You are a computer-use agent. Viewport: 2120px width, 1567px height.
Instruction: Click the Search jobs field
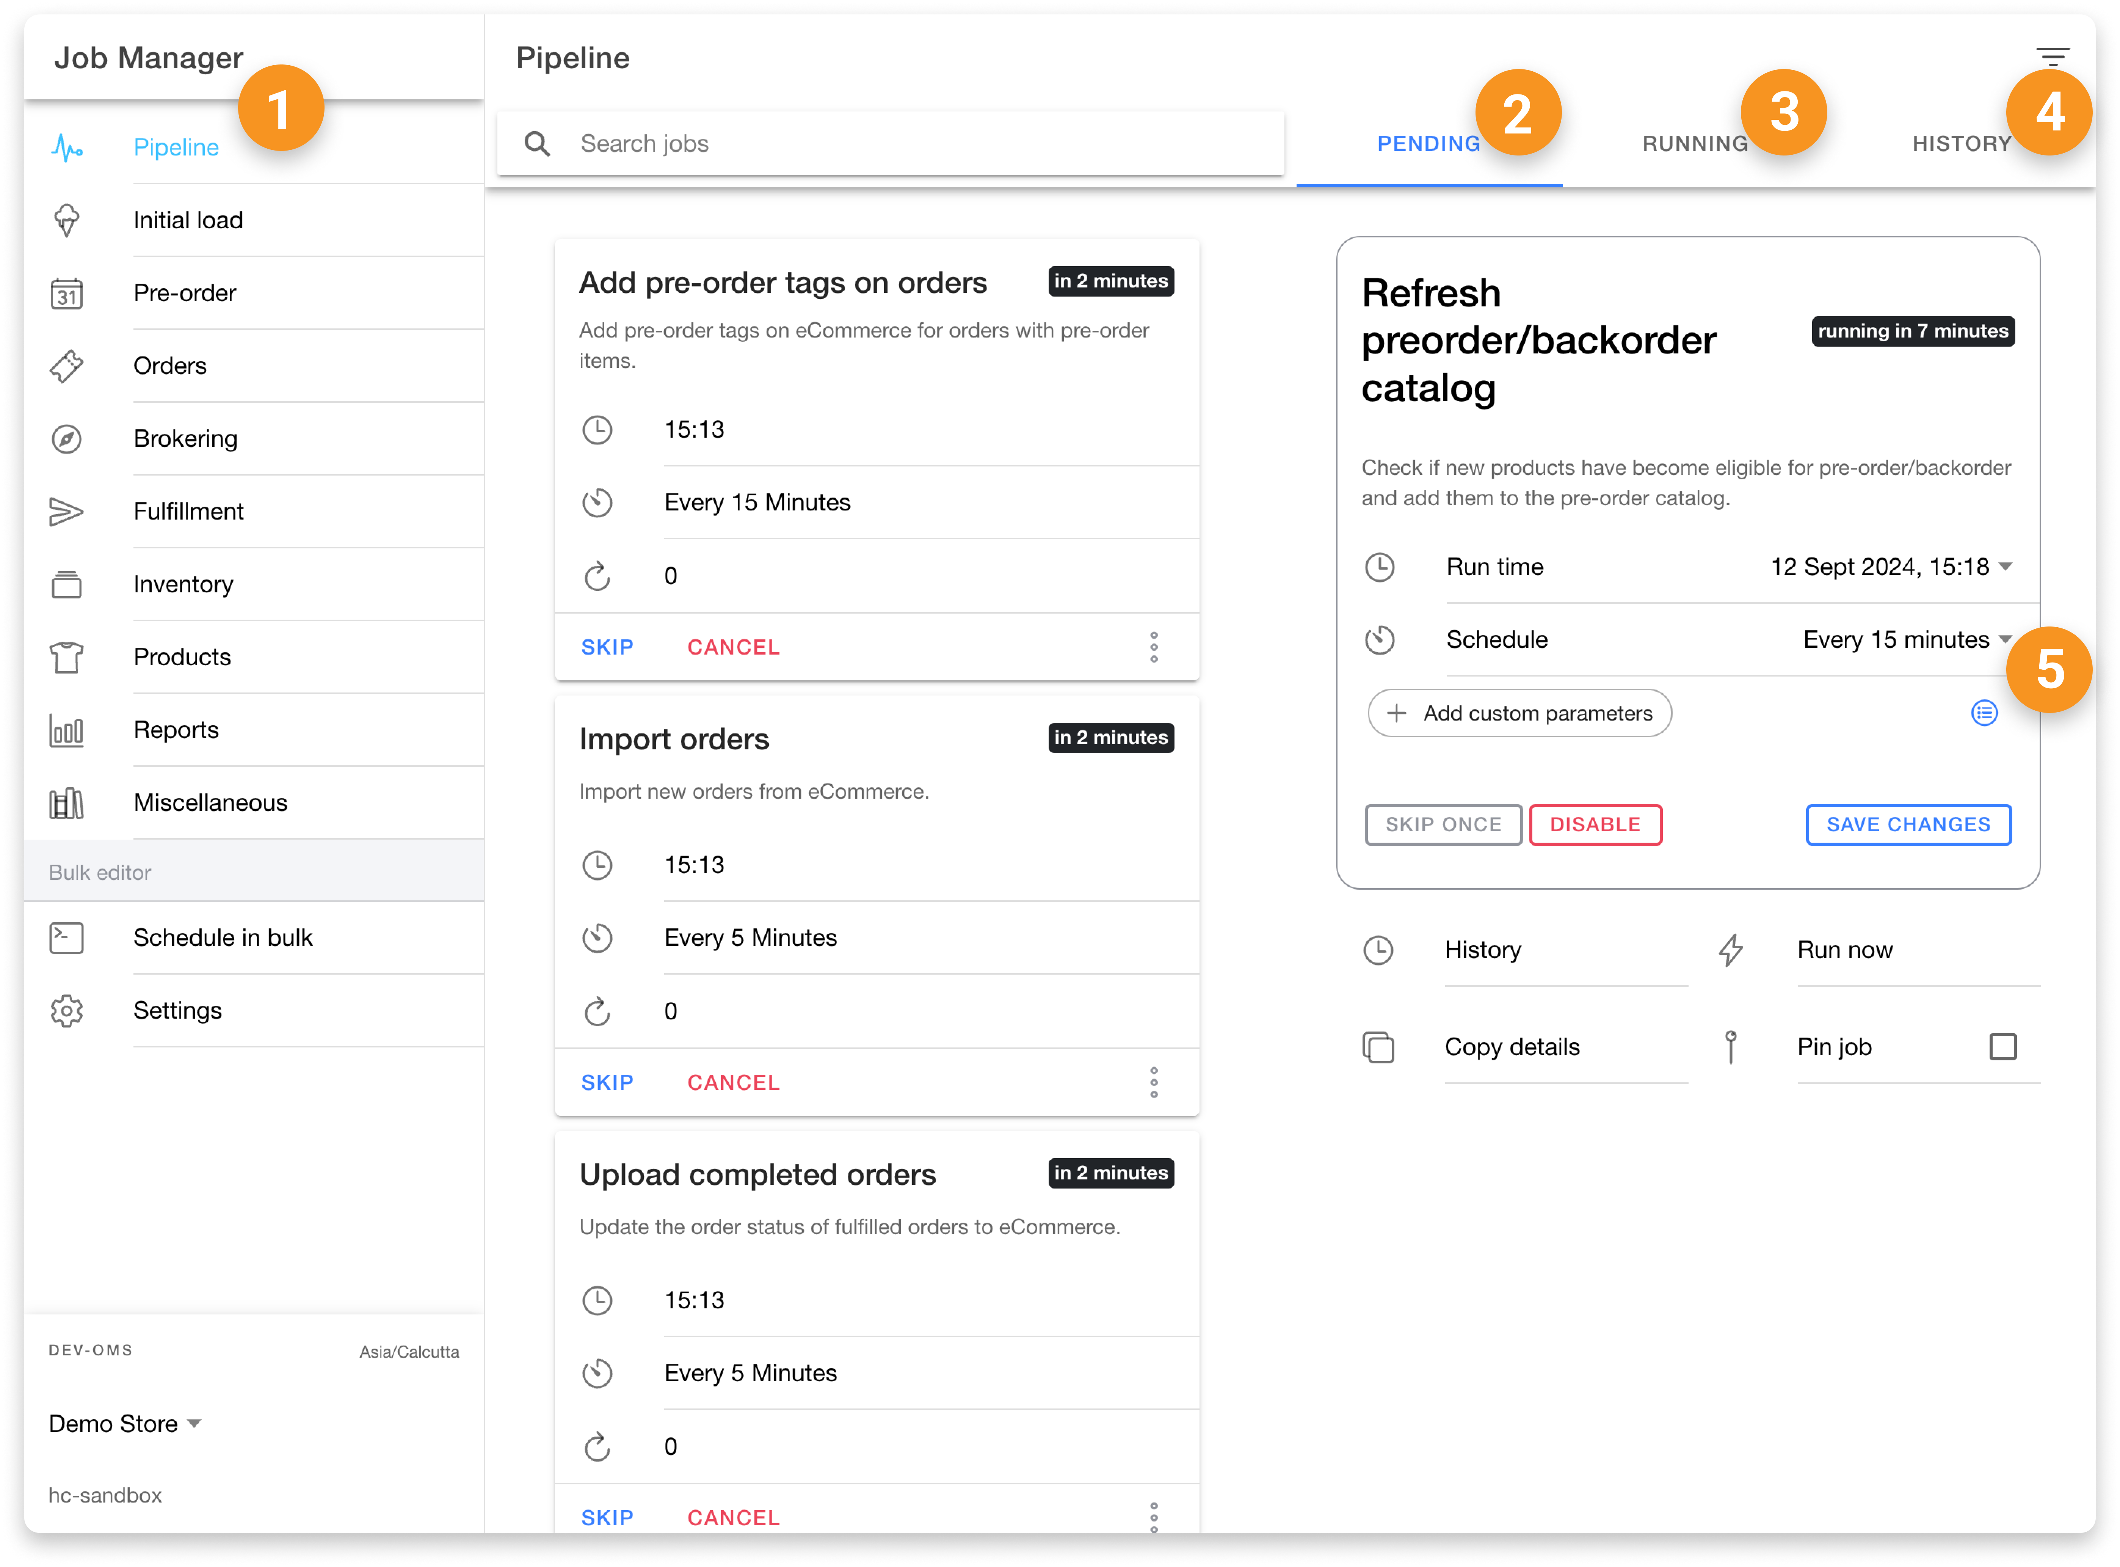(x=891, y=144)
